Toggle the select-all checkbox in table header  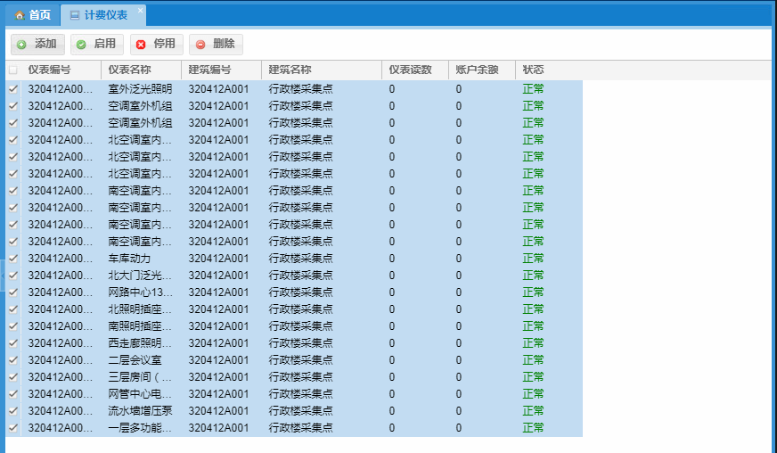click(12, 70)
